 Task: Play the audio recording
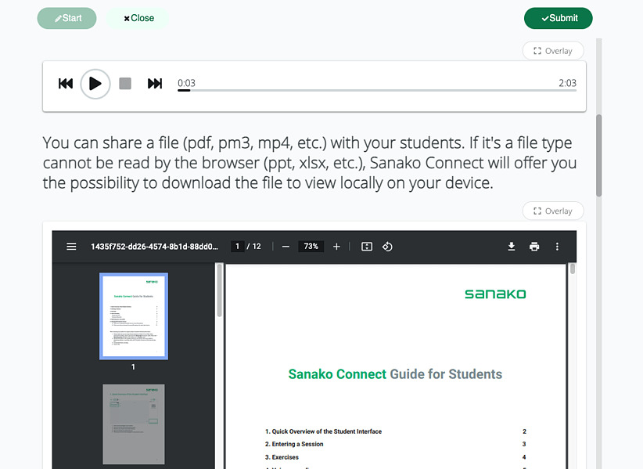(x=95, y=84)
